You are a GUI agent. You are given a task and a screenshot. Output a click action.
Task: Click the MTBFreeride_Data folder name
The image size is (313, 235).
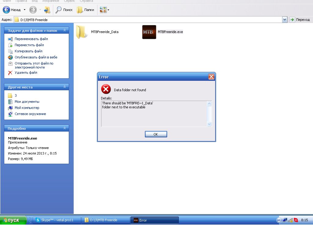pyautogui.click(x=105, y=32)
